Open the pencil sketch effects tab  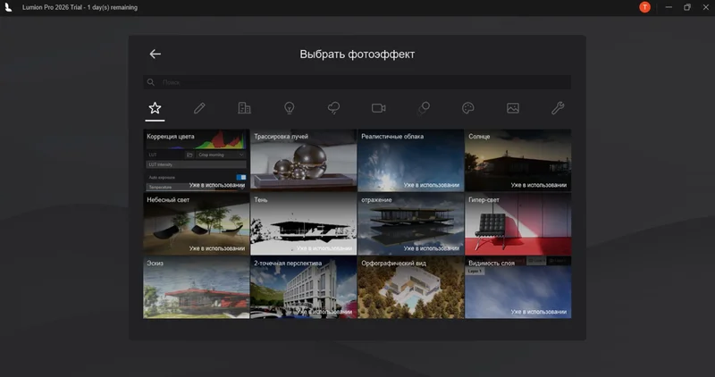pos(199,108)
